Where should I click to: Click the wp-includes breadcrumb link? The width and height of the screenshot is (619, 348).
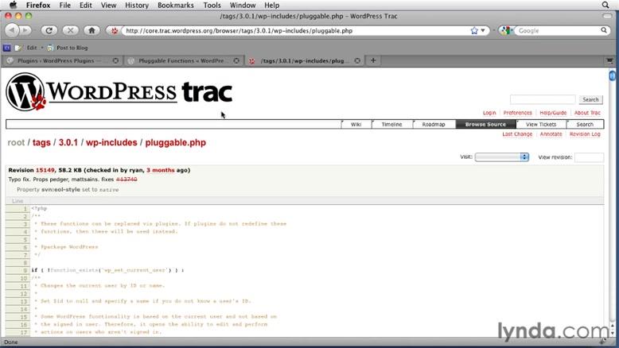(x=111, y=142)
